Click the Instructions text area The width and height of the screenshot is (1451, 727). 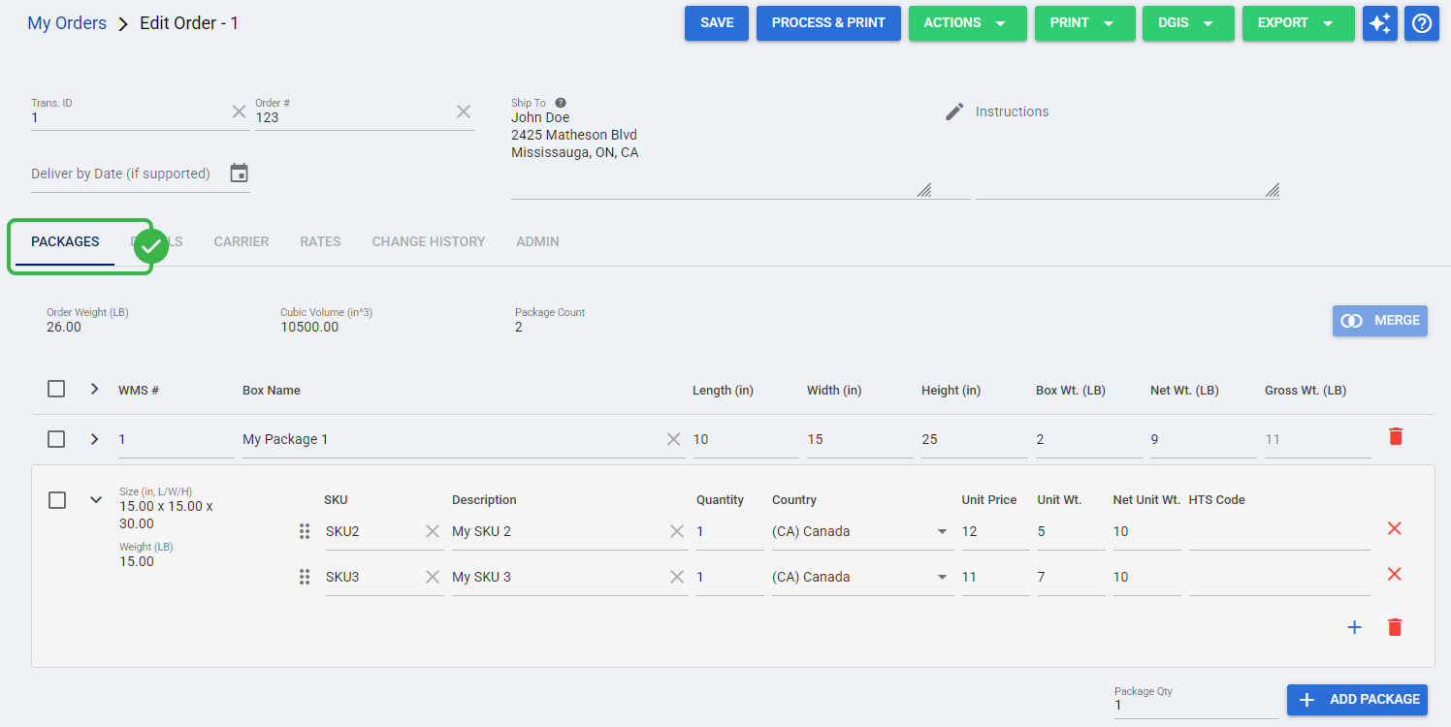click(x=1128, y=153)
